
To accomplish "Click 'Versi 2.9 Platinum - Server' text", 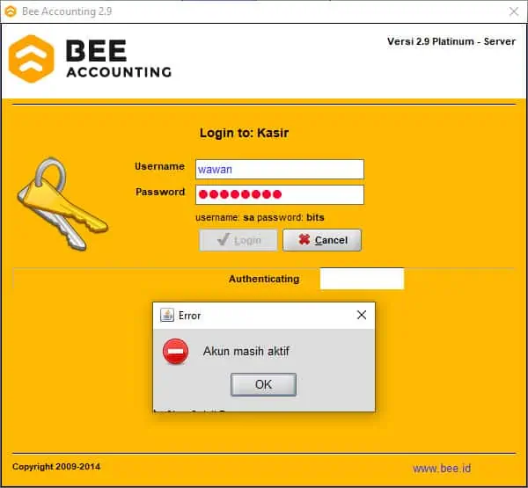I will [x=451, y=41].
